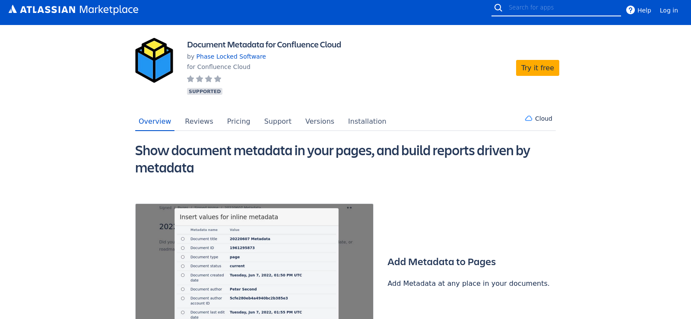Click the 'for Confluence Cloud' text
This screenshot has width=691, height=319.
coord(219,67)
